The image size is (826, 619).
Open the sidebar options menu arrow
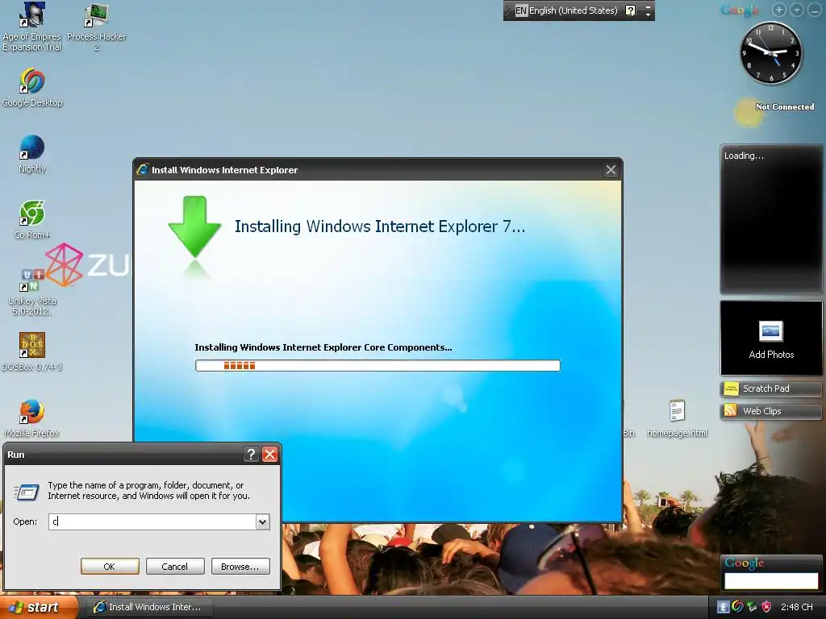coord(797,10)
